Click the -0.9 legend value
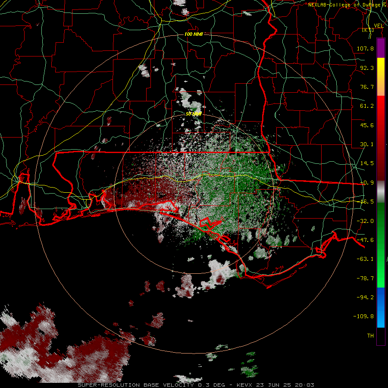Viewport: 388px width, 388px height. (x=367, y=183)
